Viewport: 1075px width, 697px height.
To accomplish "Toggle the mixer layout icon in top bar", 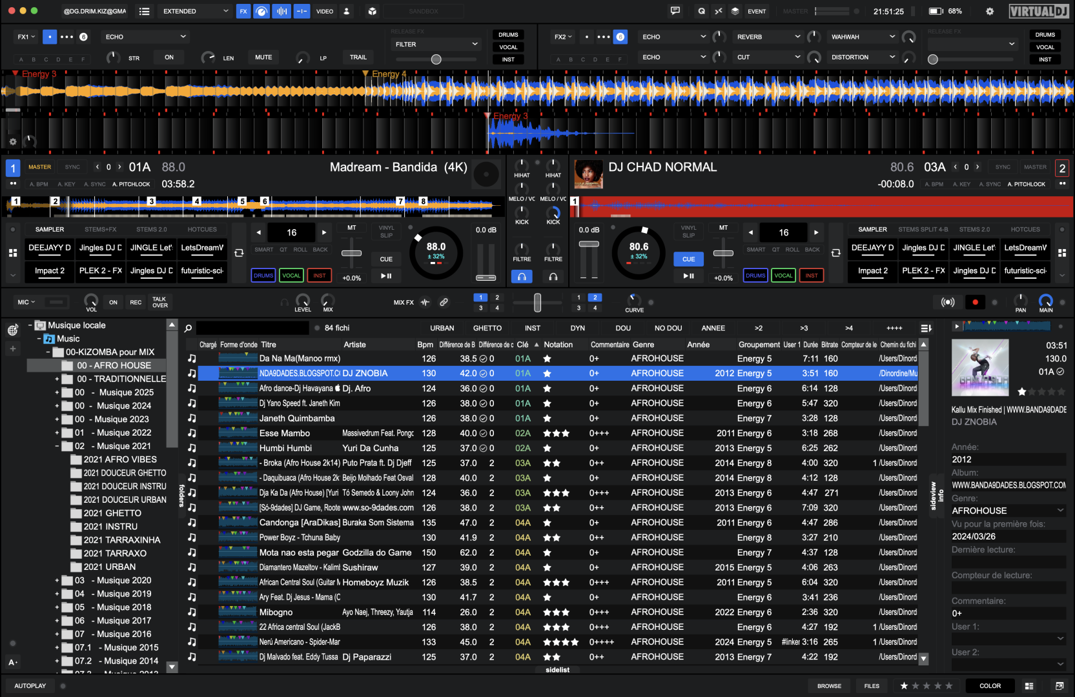I will click(302, 11).
